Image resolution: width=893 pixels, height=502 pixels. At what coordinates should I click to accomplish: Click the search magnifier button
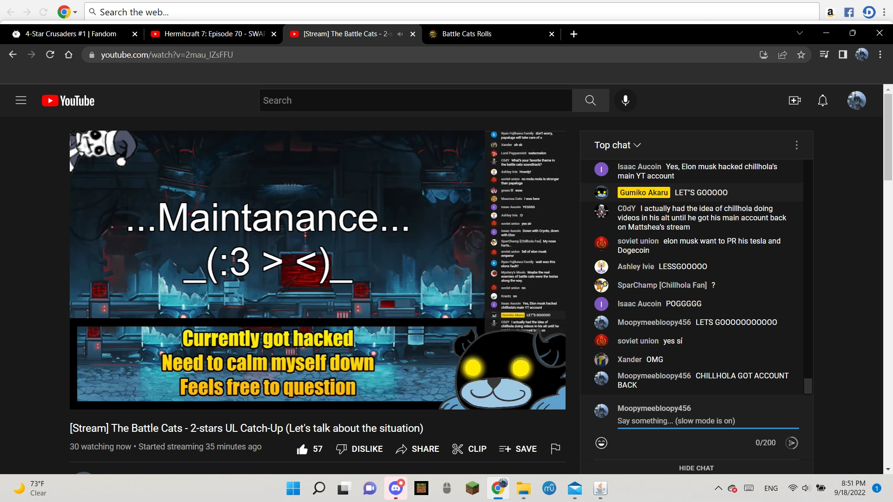590,100
